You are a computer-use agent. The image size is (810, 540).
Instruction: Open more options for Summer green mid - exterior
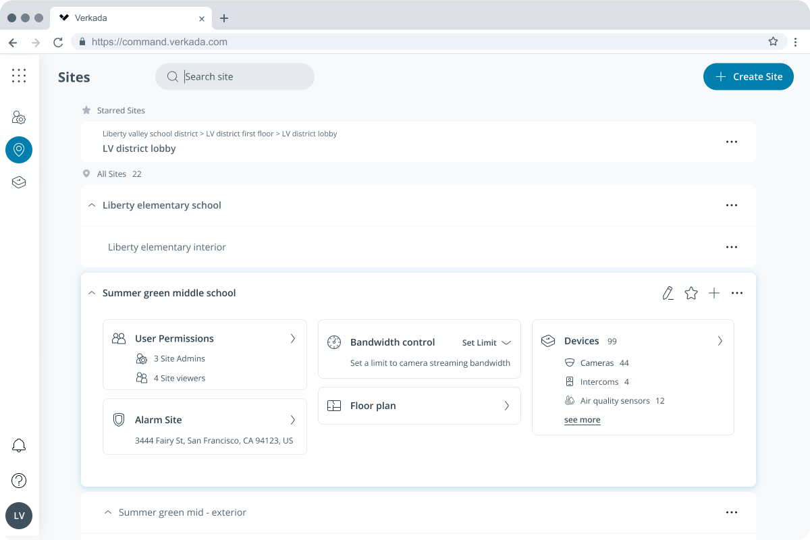[732, 512]
